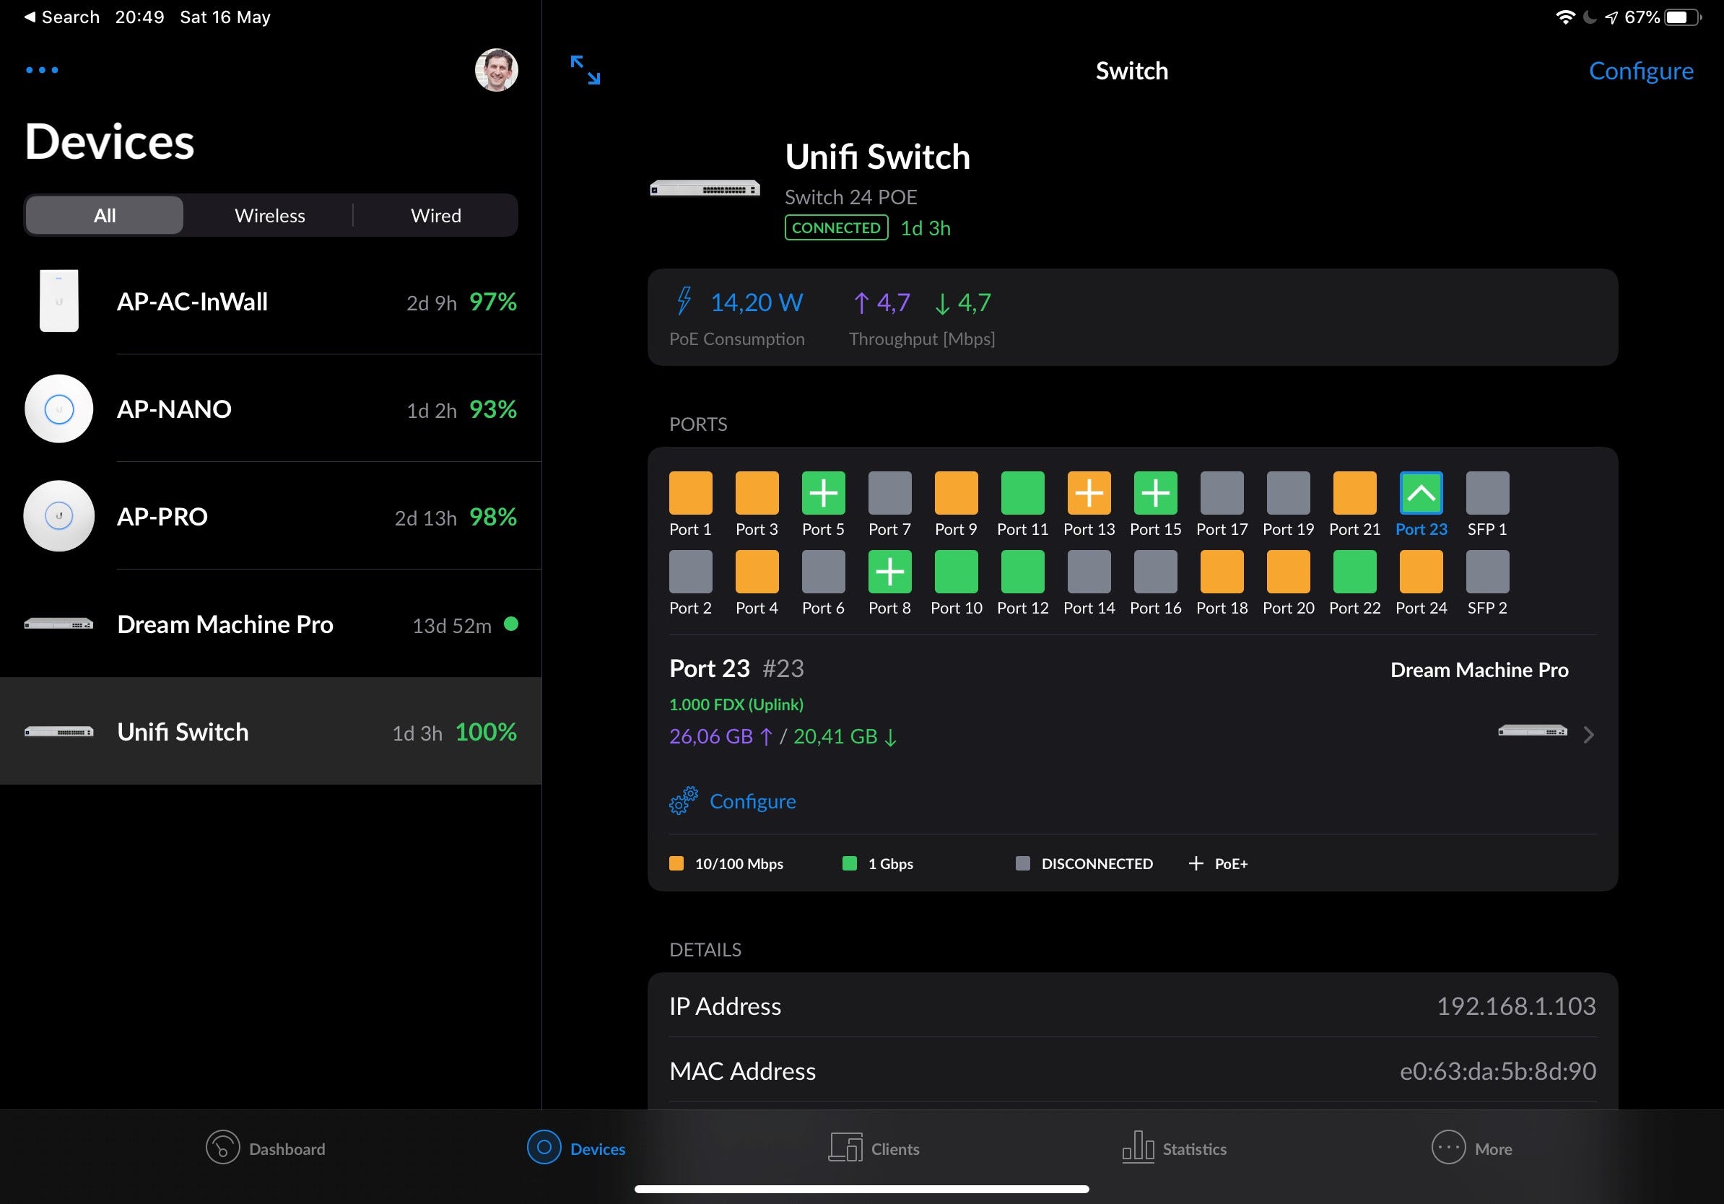The height and width of the screenshot is (1204, 1724).
Task: Open AP-NANO device
Action: click(270, 409)
